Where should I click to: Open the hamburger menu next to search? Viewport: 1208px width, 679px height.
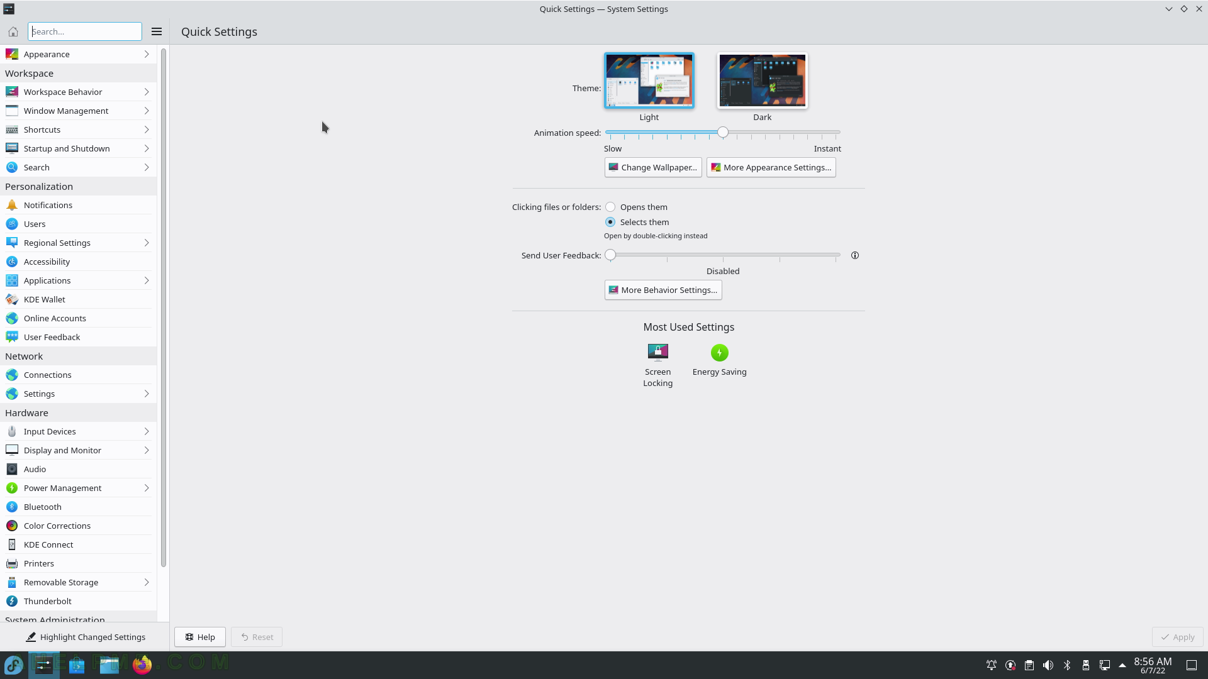[x=157, y=31]
